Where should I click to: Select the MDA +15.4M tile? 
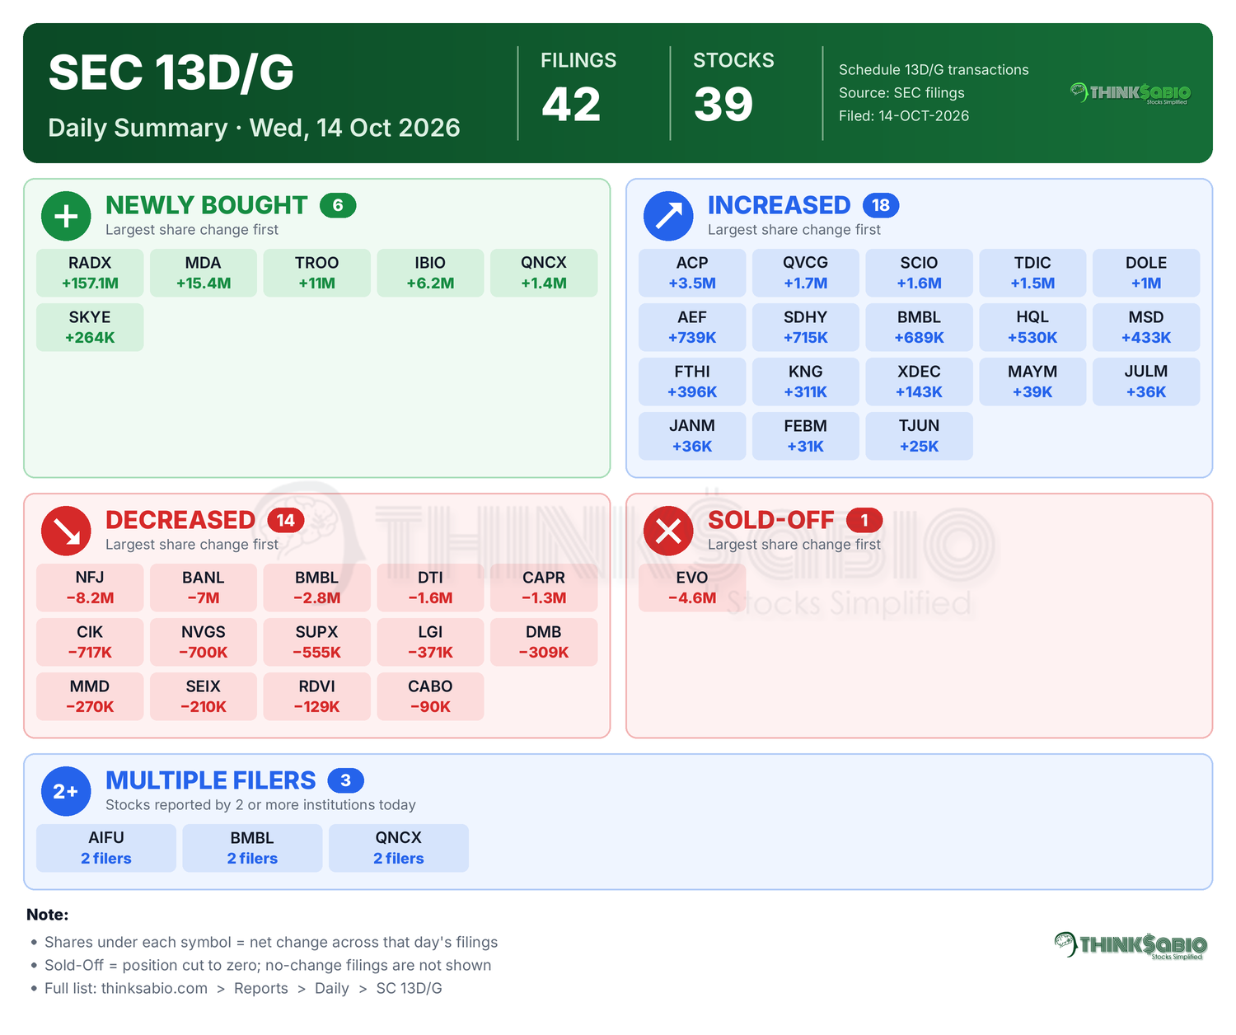(x=204, y=273)
